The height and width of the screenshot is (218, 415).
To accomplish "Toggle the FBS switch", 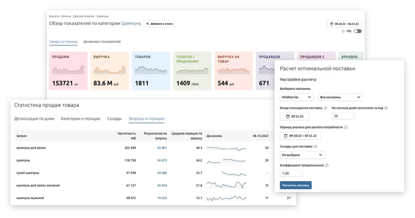I will 357,31.
